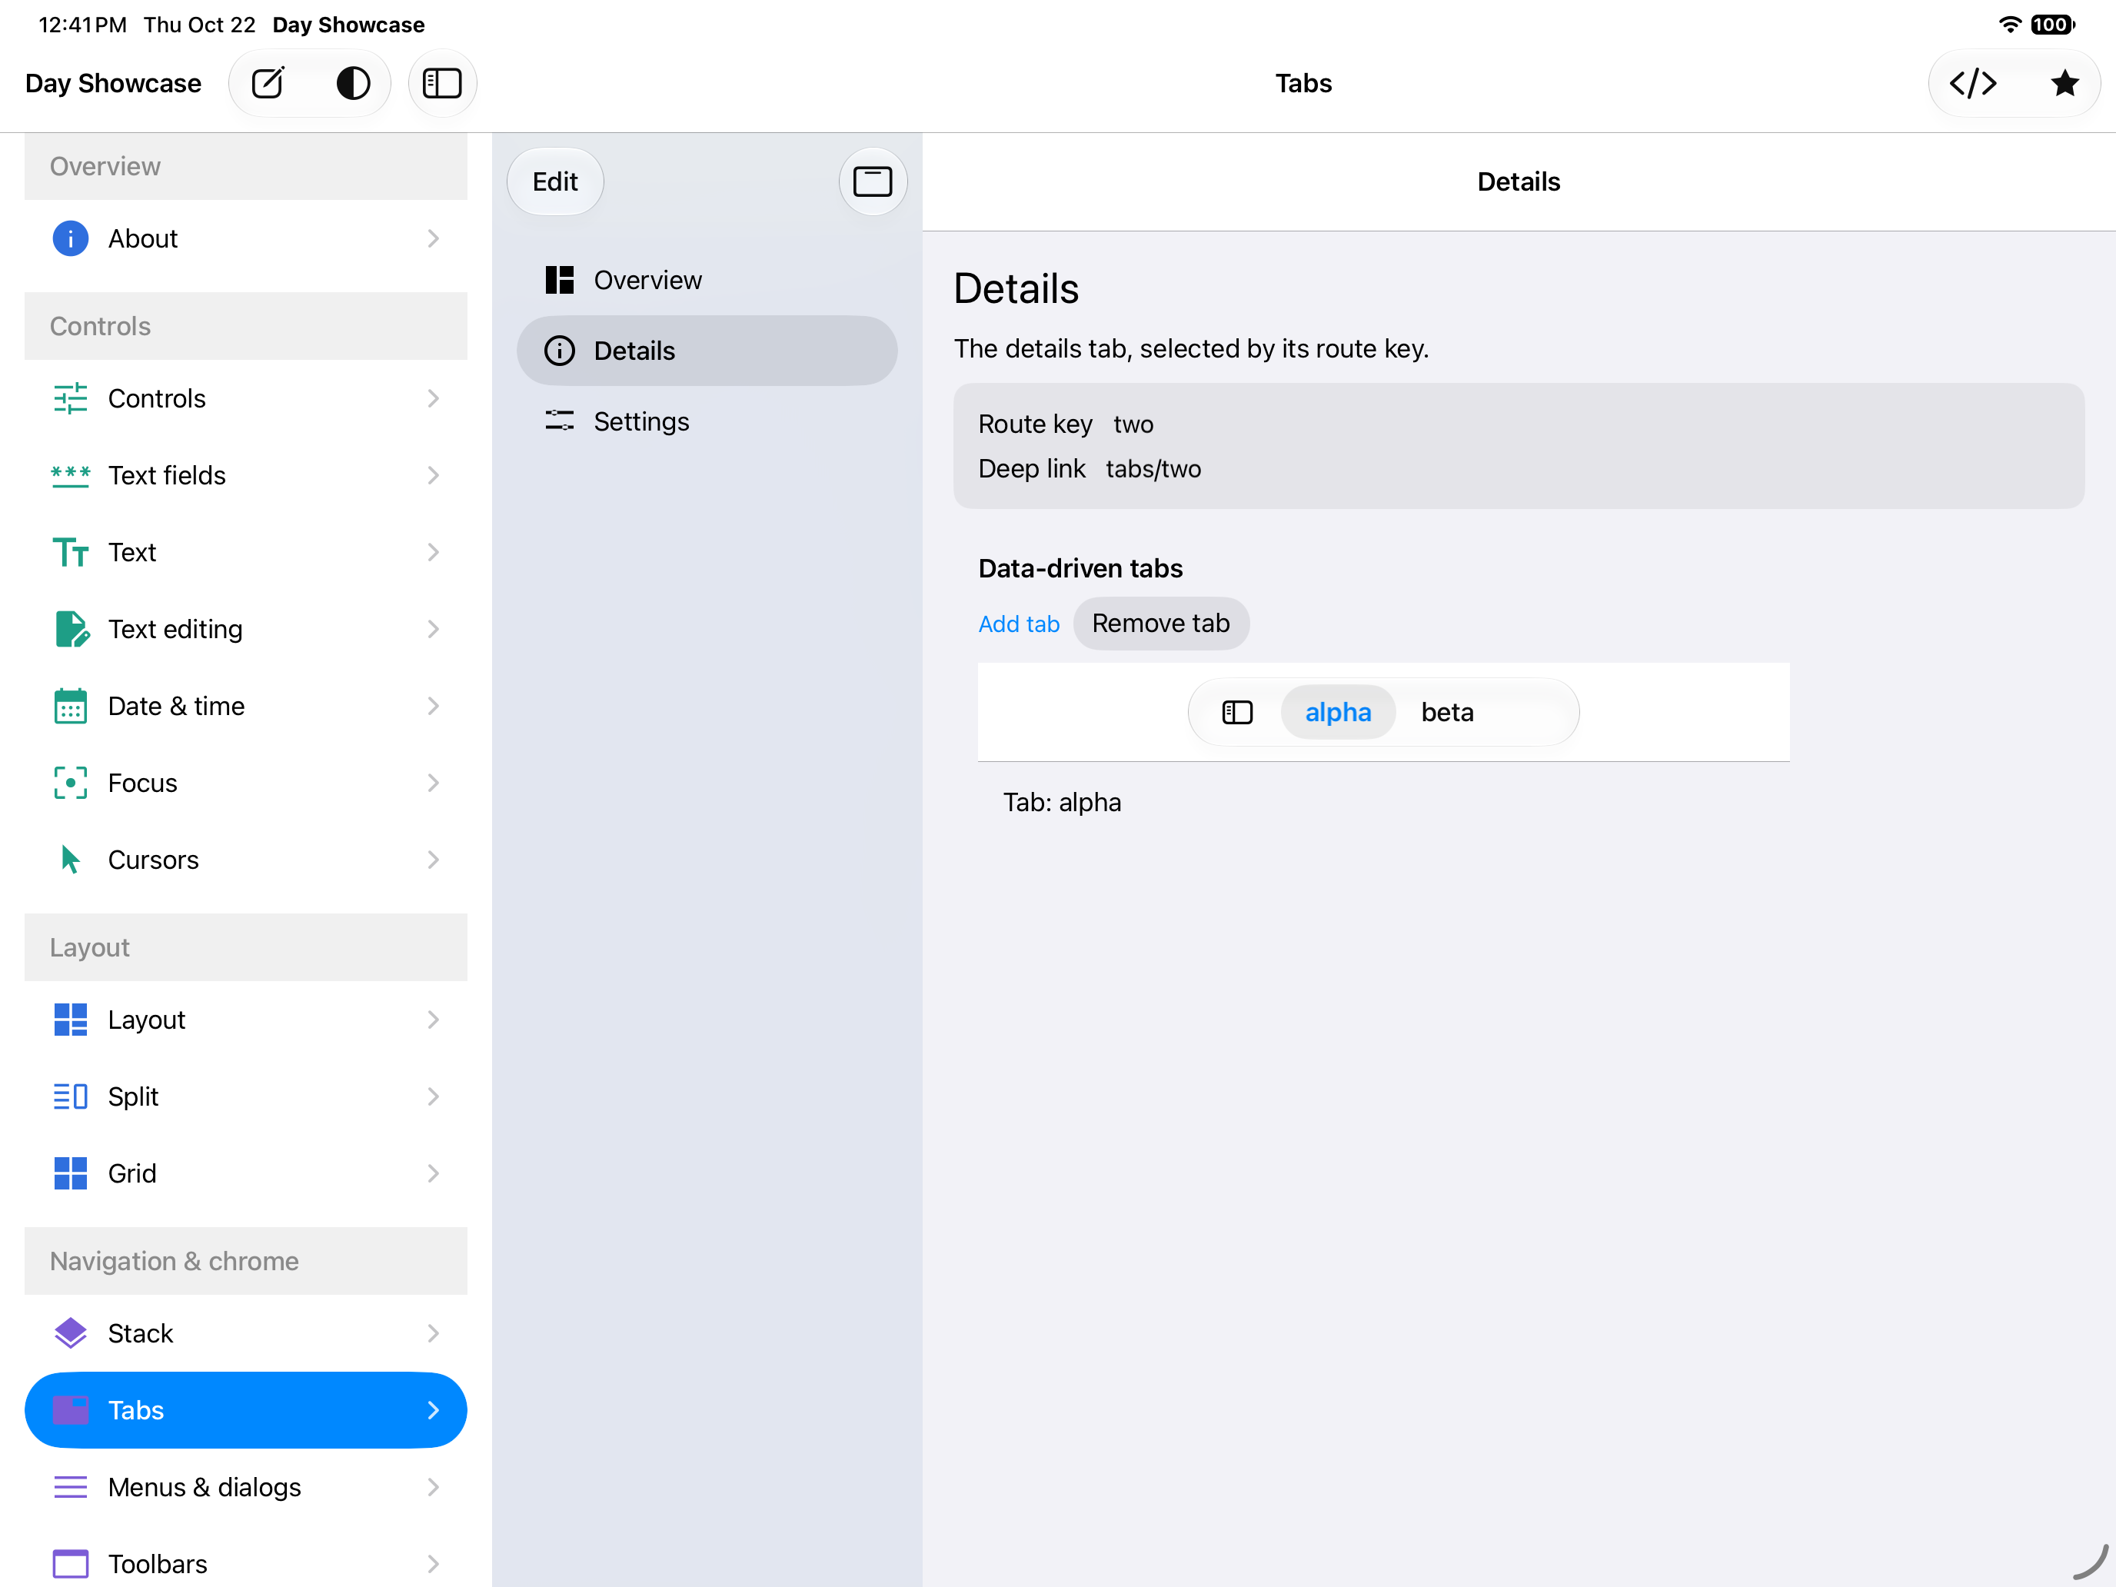2116x1587 pixels.
Task: Select the Details tab in sidebar
Action: click(x=707, y=351)
